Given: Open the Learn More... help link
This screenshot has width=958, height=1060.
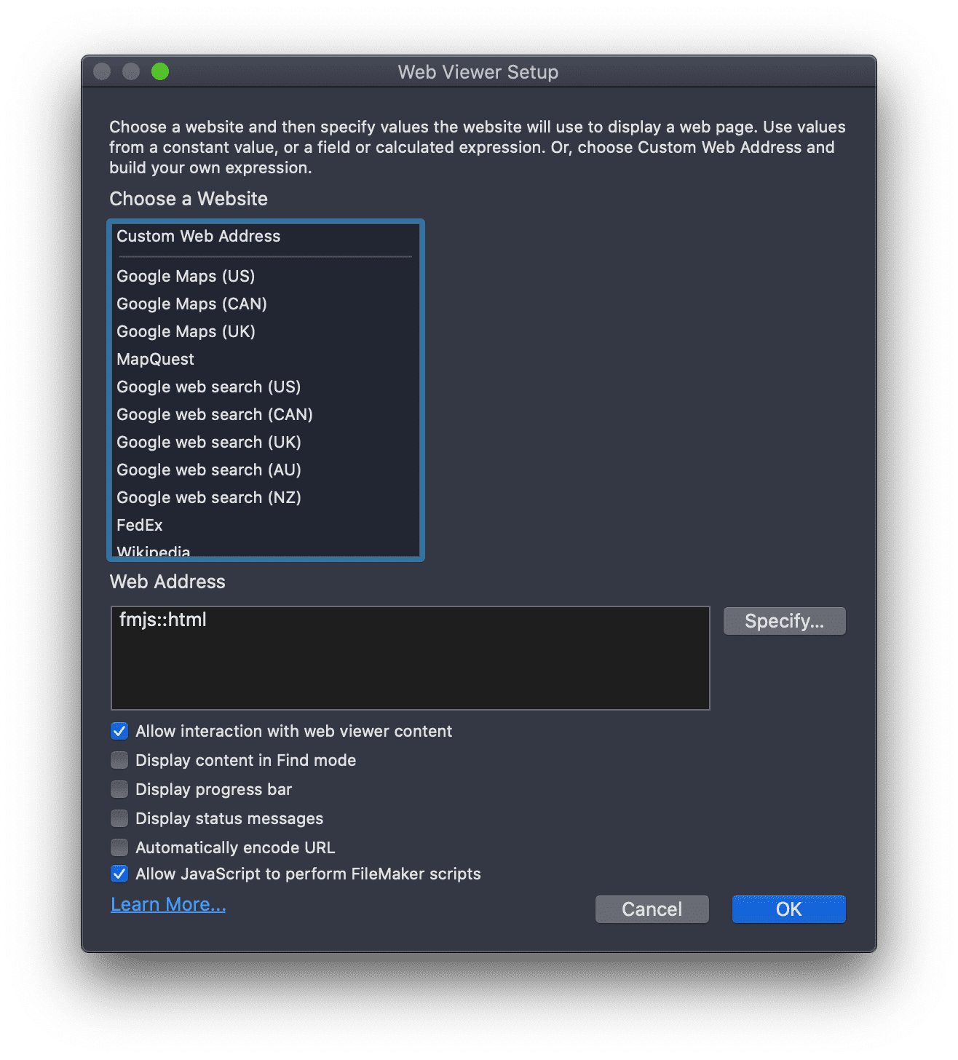Looking at the screenshot, I should point(168,904).
